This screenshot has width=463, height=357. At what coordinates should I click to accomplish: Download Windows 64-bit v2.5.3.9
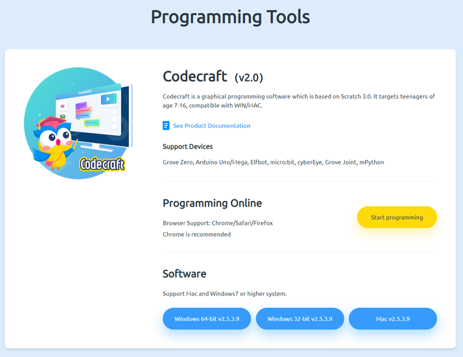pyautogui.click(x=207, y=319)
